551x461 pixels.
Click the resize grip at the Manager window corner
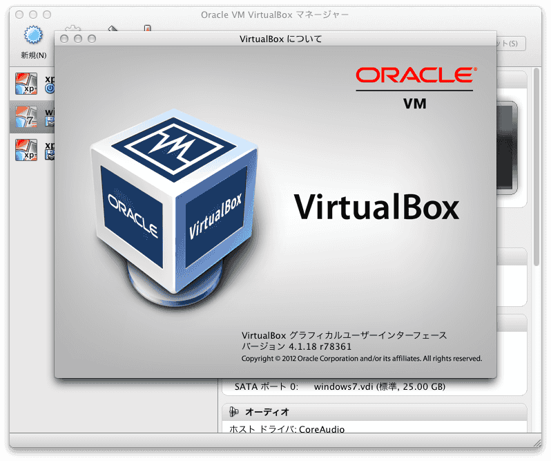tap(537, 443)
